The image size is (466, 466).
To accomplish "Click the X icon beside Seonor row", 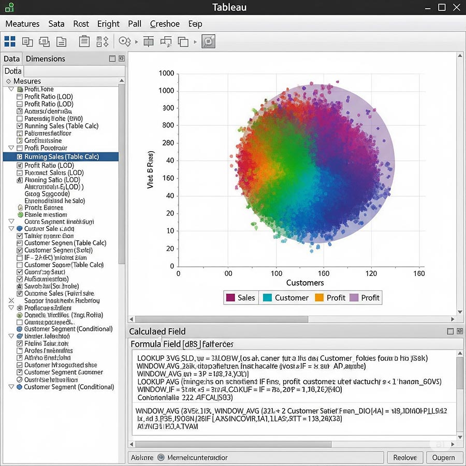I will click(11, 300).
